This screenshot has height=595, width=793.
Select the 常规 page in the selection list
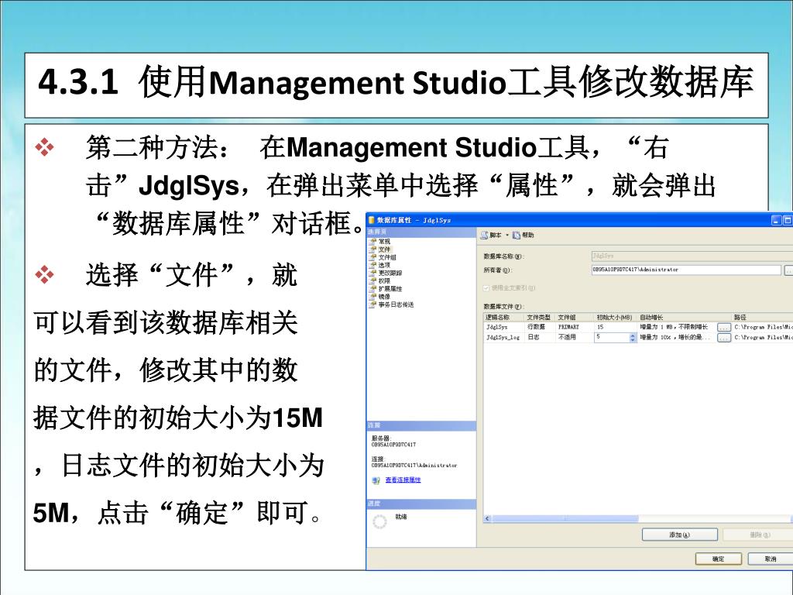(384, 242)
